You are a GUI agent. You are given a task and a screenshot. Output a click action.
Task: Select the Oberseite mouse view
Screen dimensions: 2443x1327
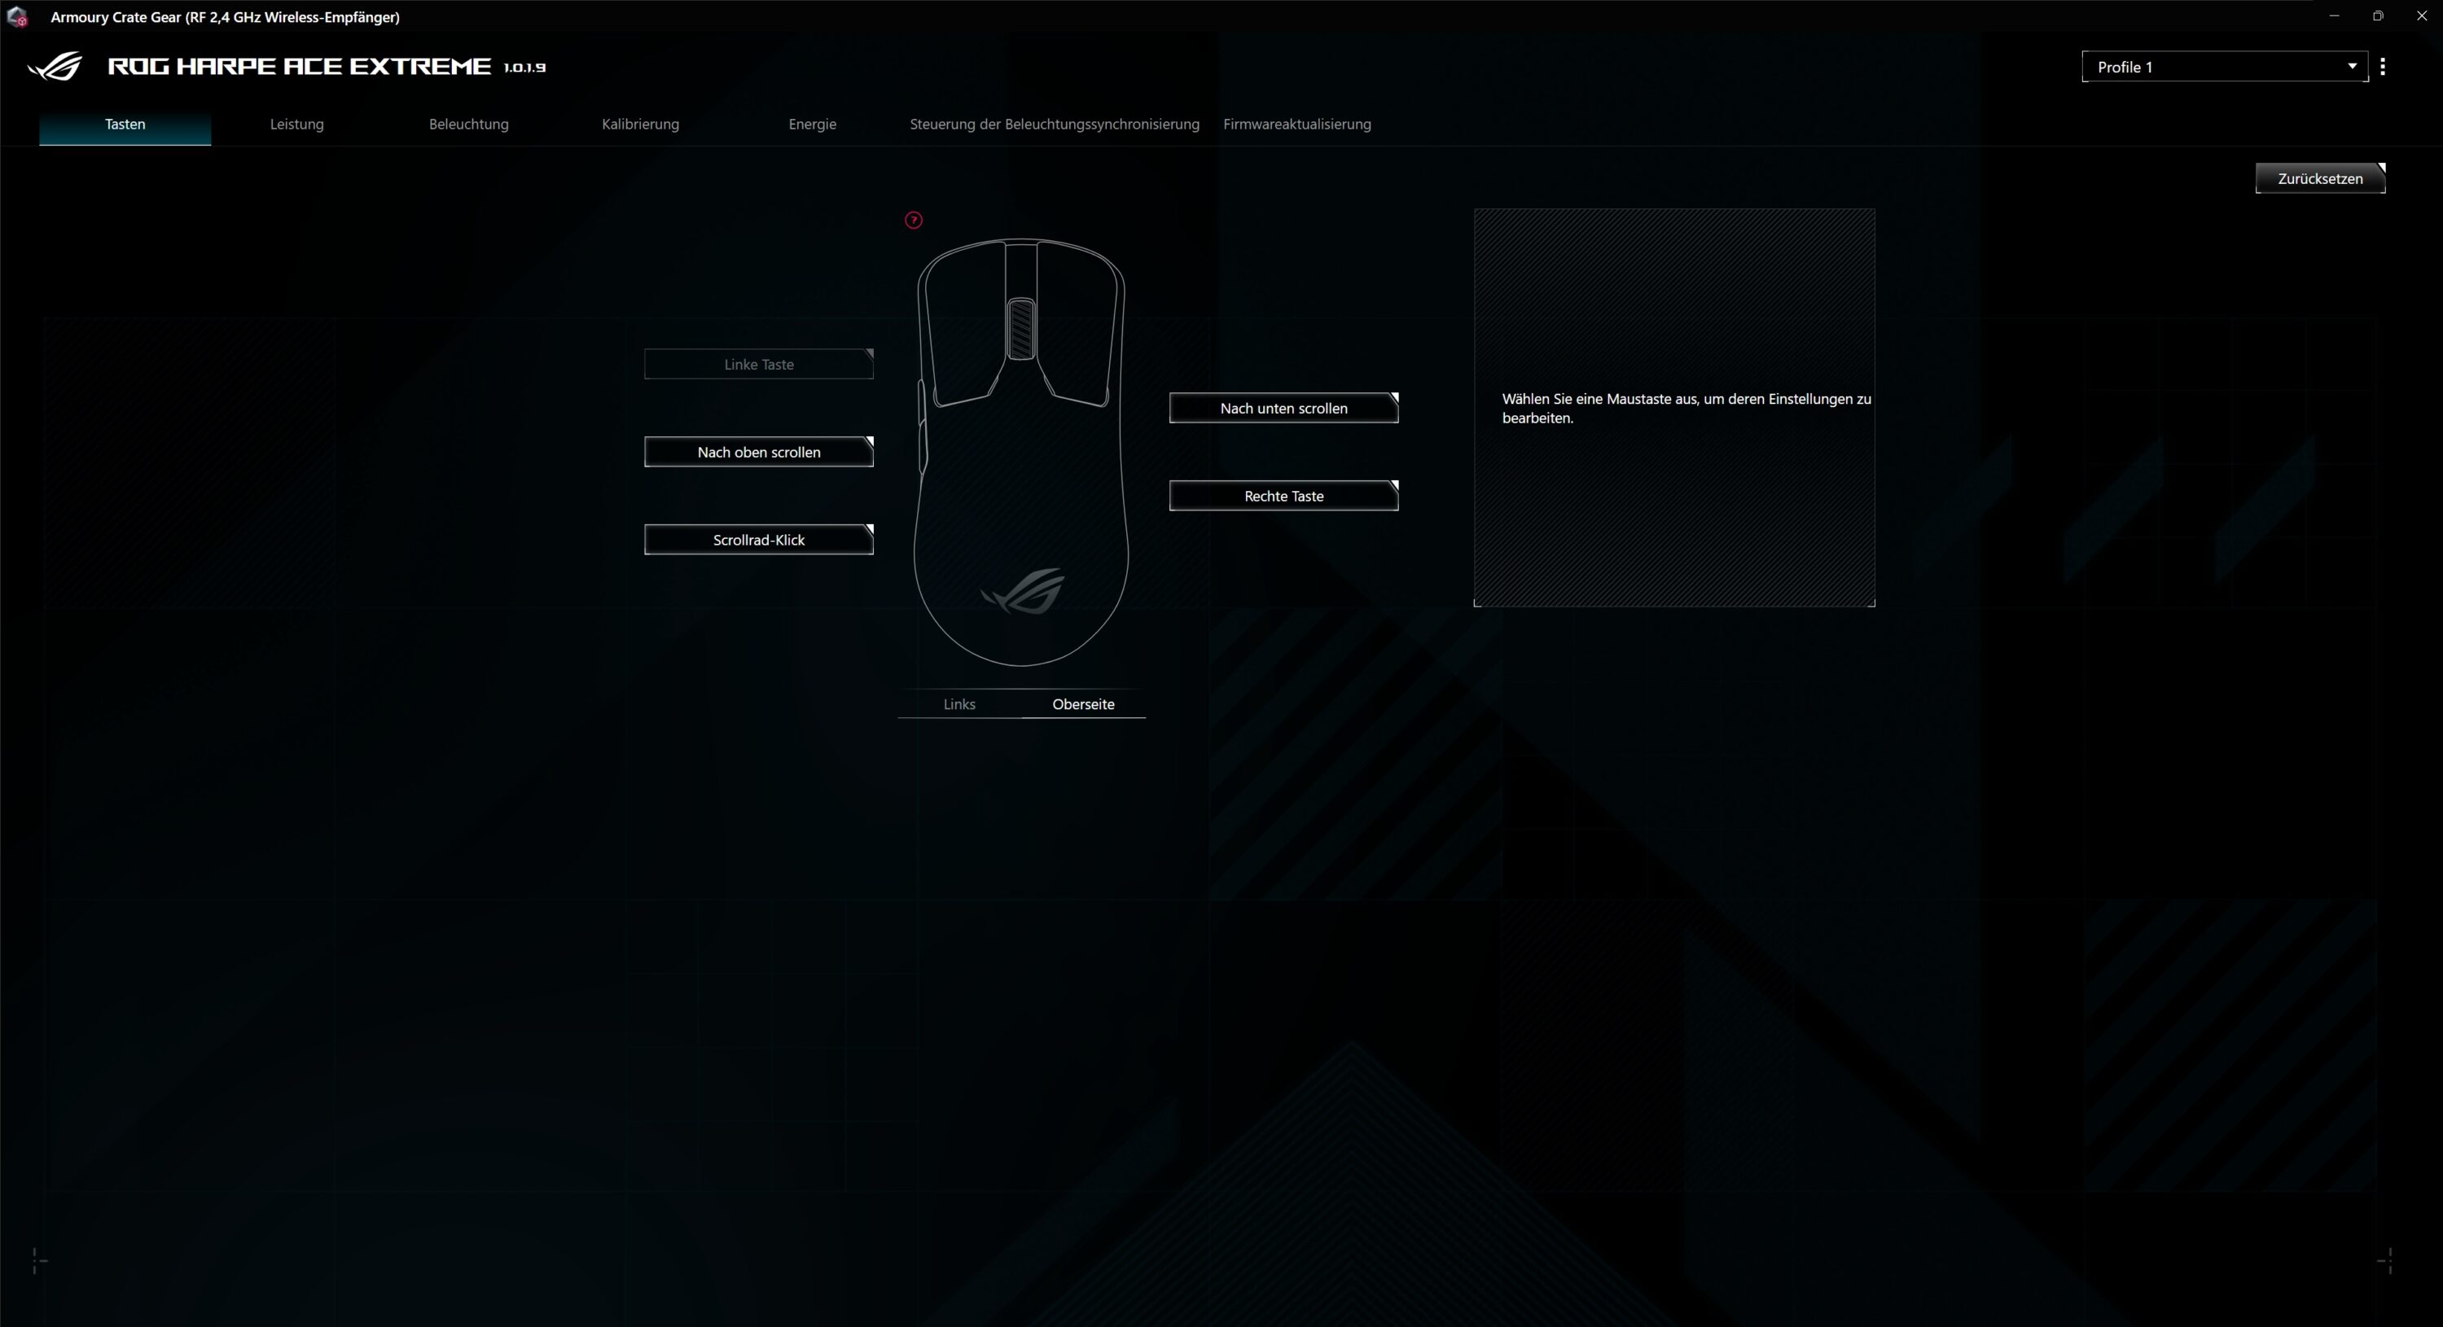[x=1083, y=704]
